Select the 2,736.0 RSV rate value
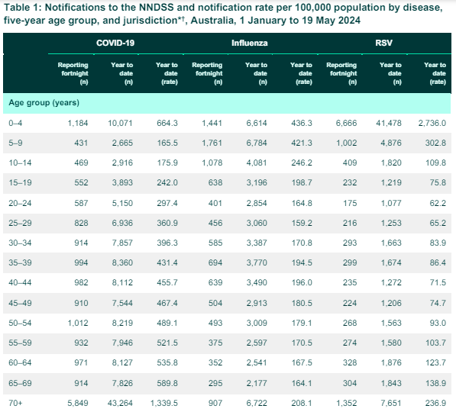456x412 pixels. point(432,123)
